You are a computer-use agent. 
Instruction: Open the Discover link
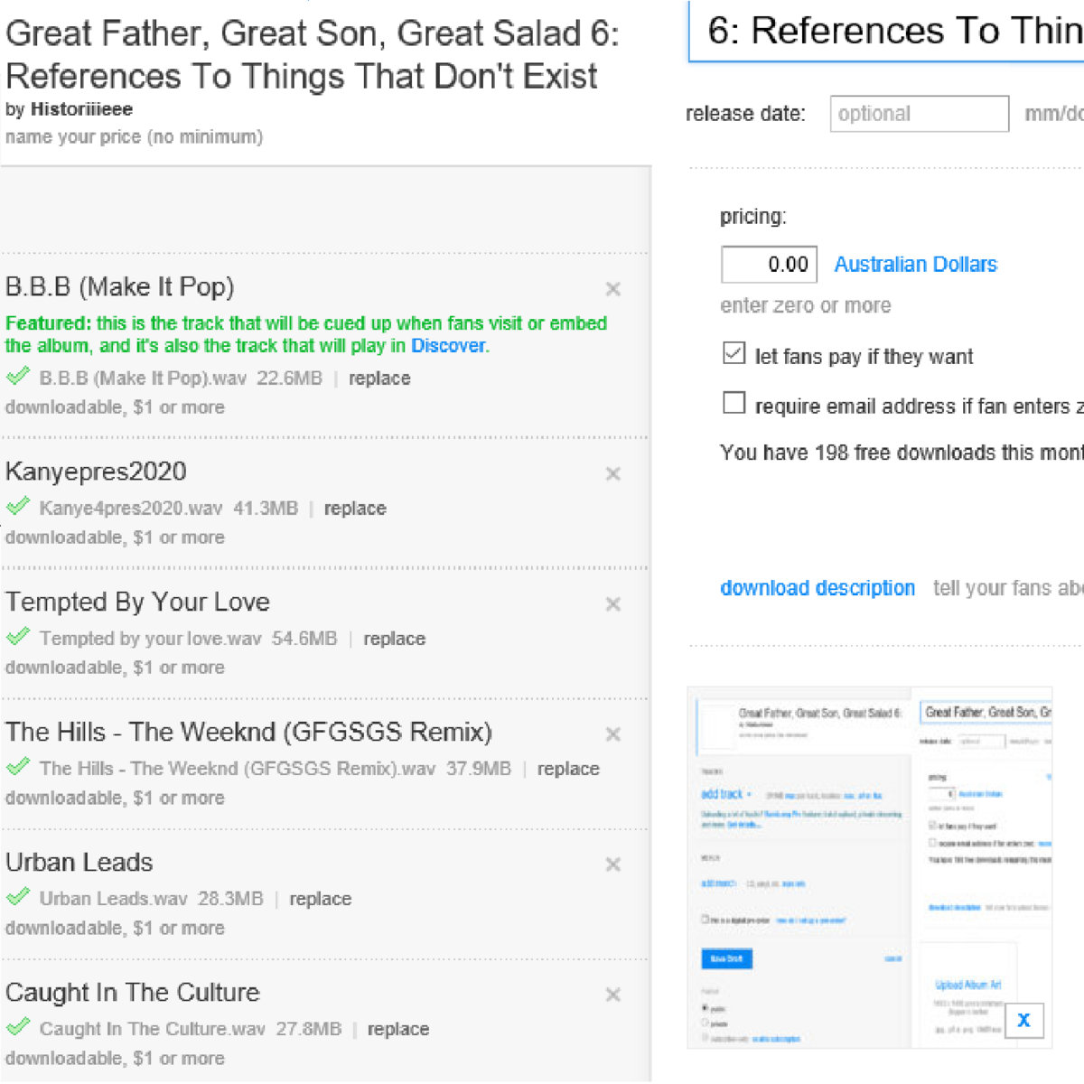point(448,346)
